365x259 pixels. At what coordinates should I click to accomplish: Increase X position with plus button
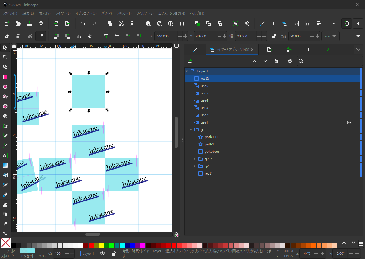click(185, 36)
